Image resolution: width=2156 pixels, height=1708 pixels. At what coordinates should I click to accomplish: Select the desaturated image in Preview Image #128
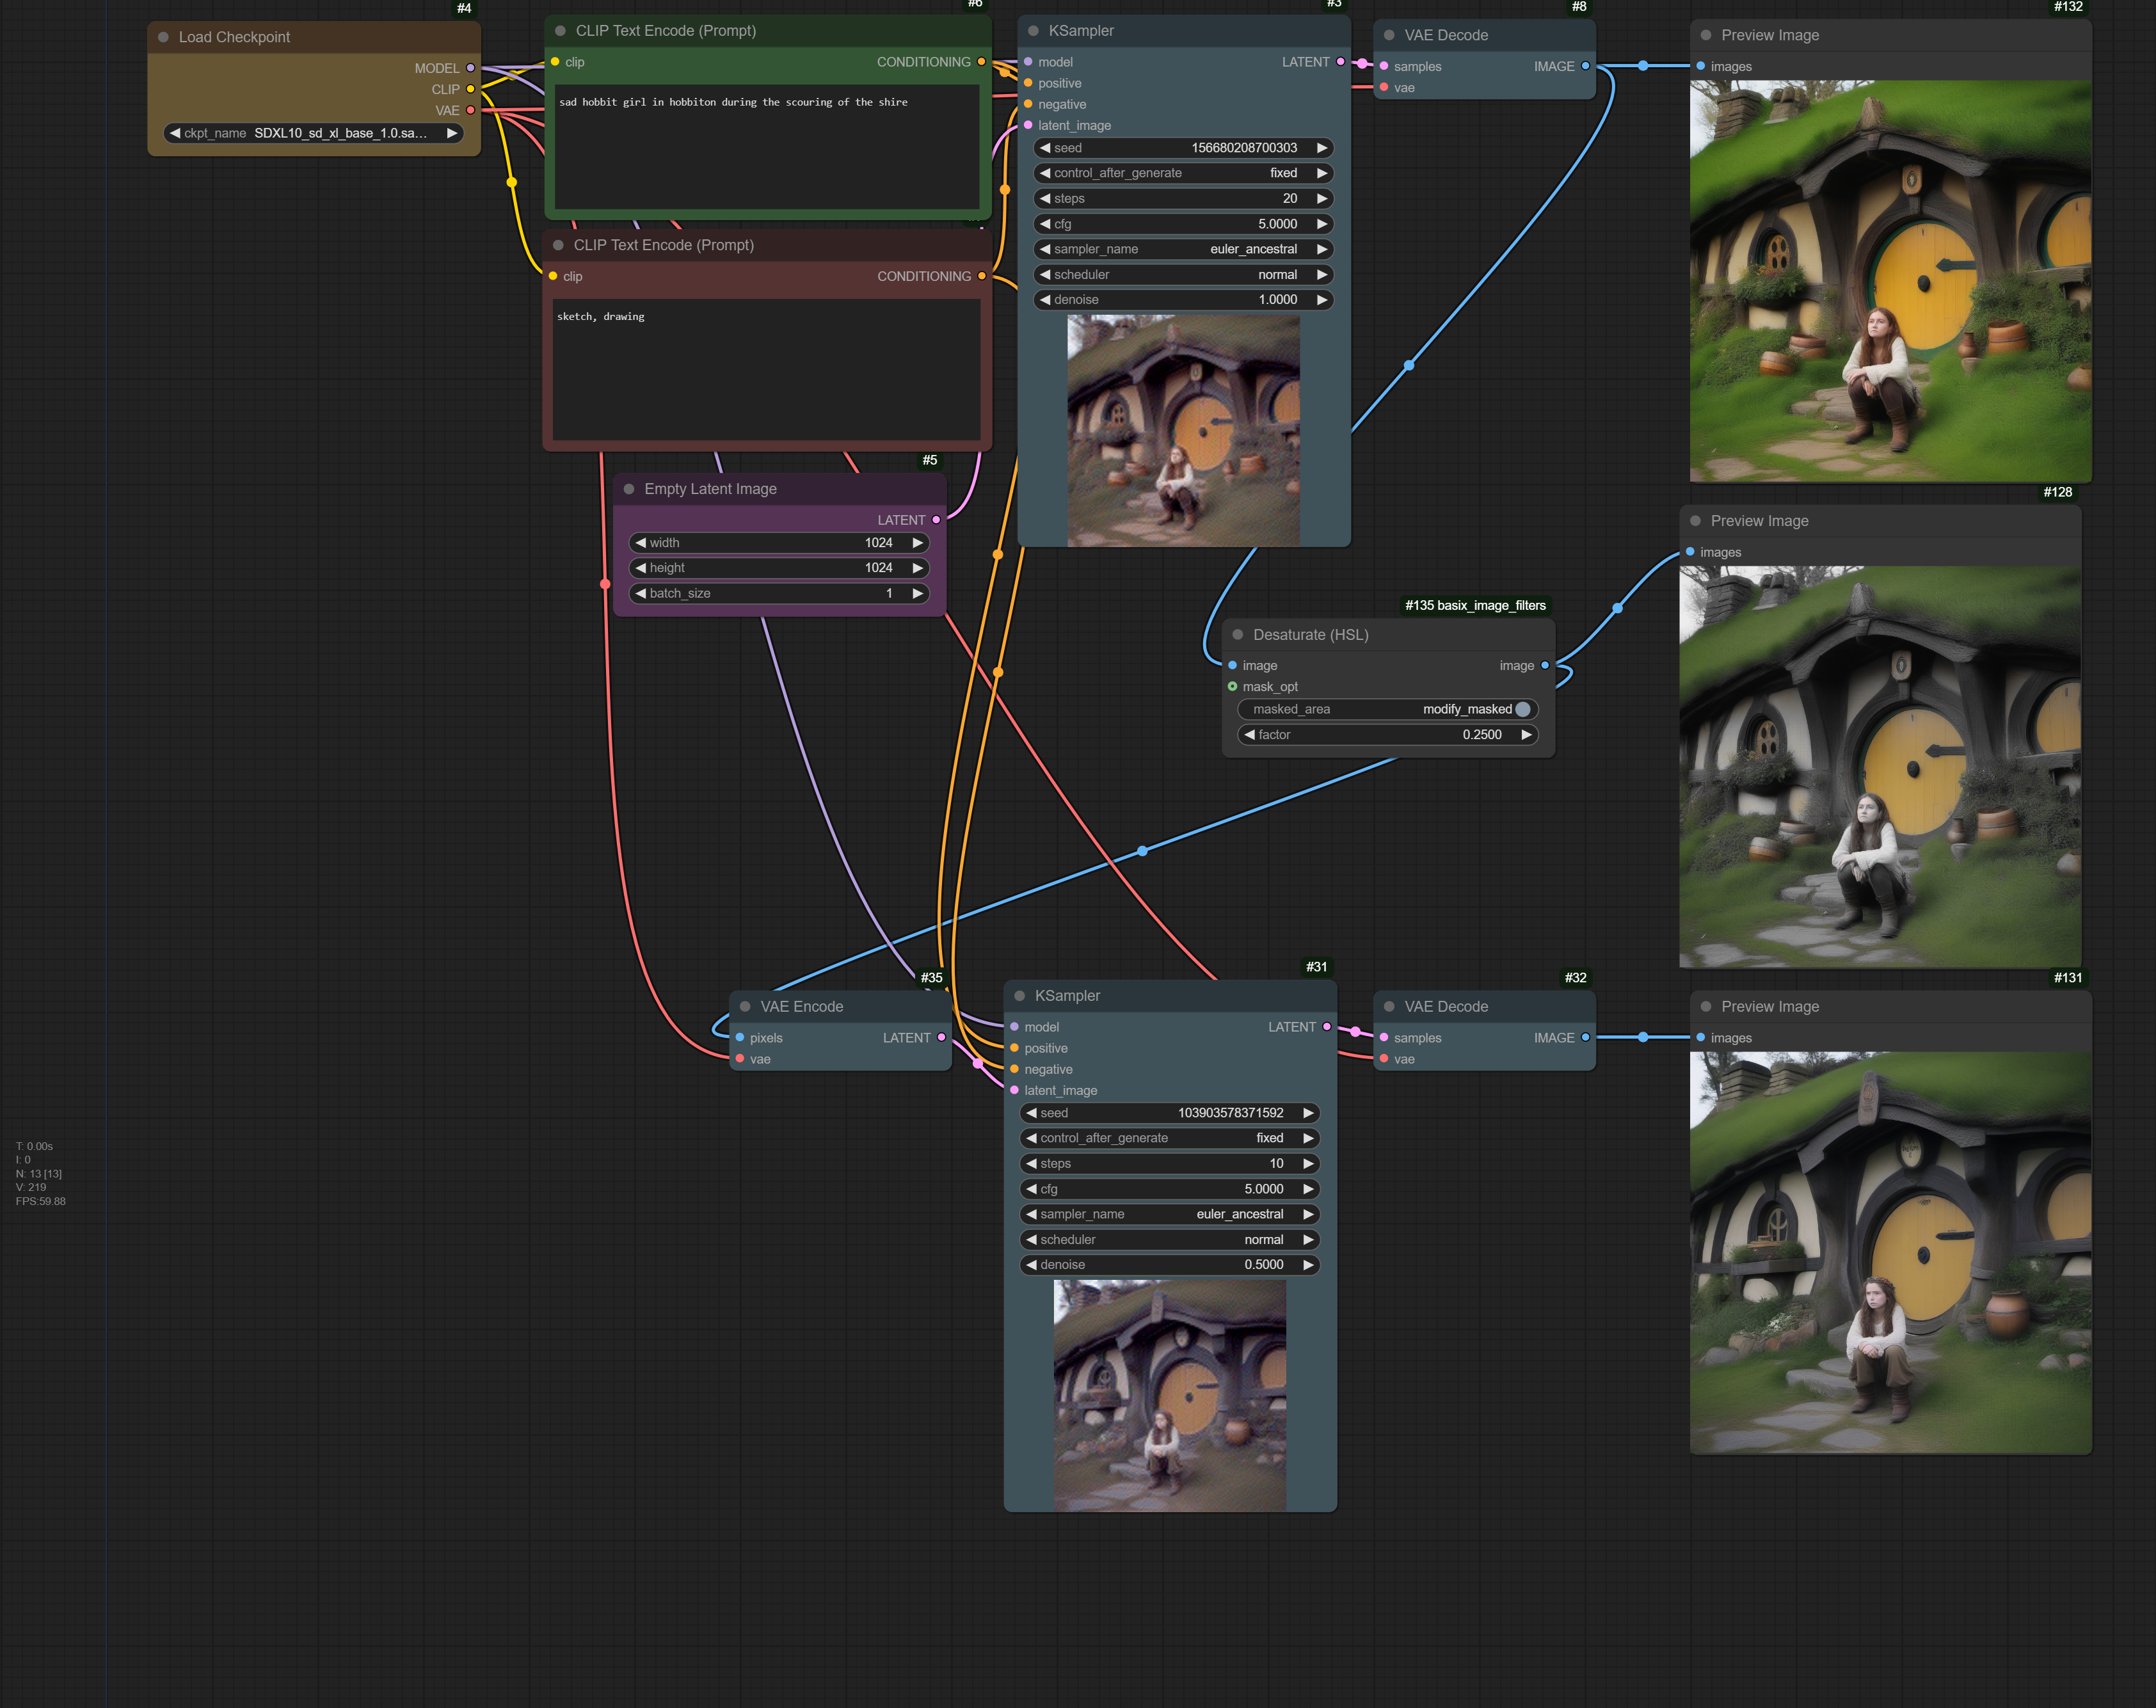1880,767
